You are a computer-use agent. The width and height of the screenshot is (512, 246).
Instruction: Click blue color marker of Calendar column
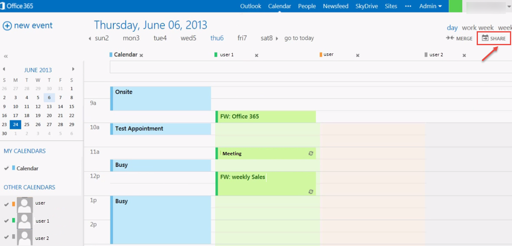click(x=111, y=55)
